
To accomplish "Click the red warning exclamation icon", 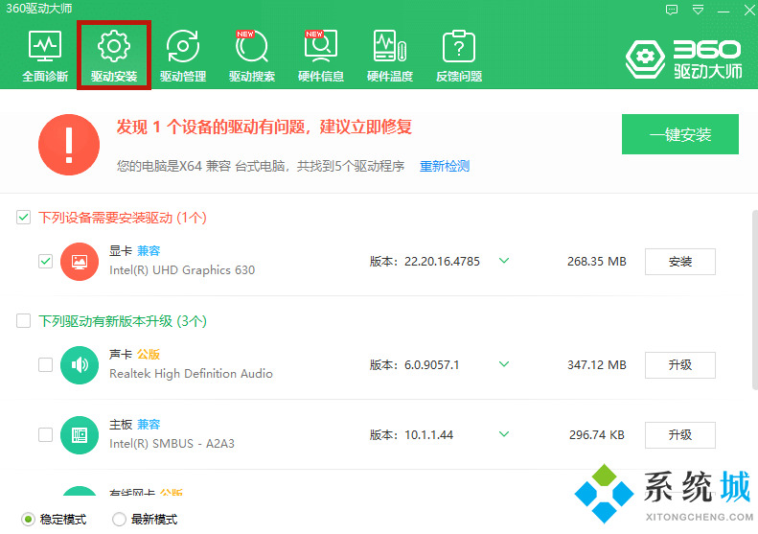I will point(69,145).
